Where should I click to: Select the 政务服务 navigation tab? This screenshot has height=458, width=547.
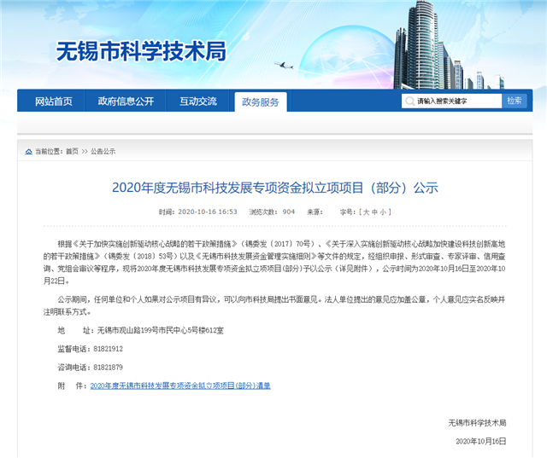point(261,102)
